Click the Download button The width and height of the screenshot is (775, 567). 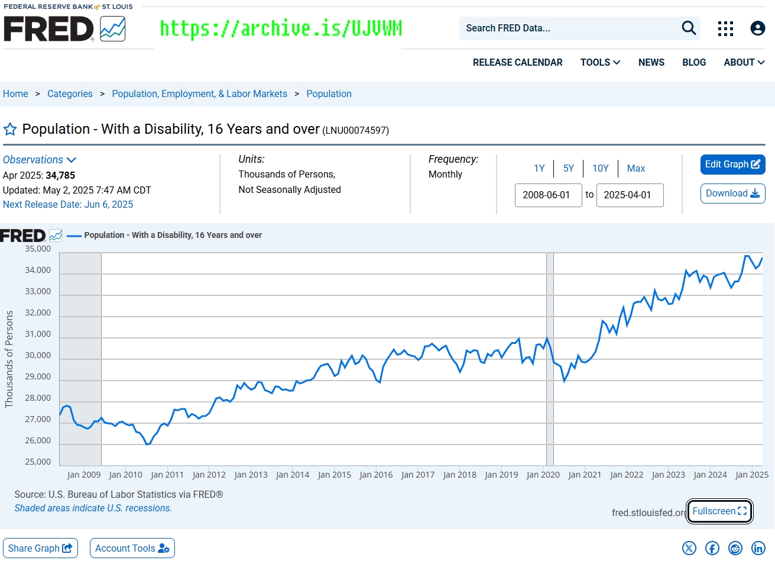pyautogui.click(x=733, y=194)
